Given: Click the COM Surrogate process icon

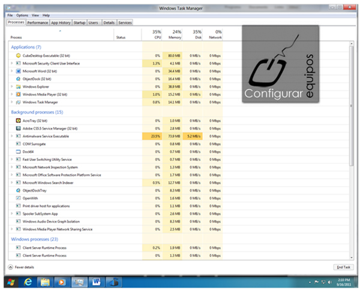Looking at the screenshot, I should click(x=18, y=144).
